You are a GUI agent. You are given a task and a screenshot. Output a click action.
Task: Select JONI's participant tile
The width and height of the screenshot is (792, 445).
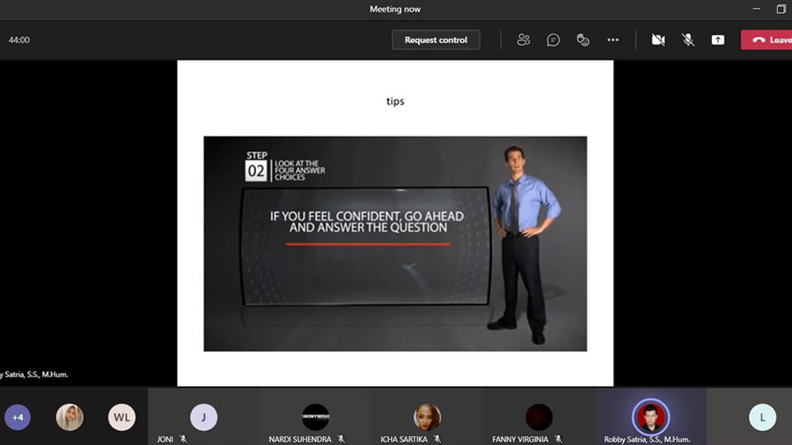[203, 417]
